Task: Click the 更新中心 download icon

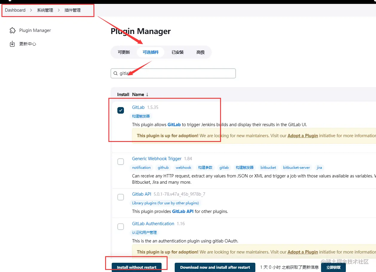Action: (12, 44)
